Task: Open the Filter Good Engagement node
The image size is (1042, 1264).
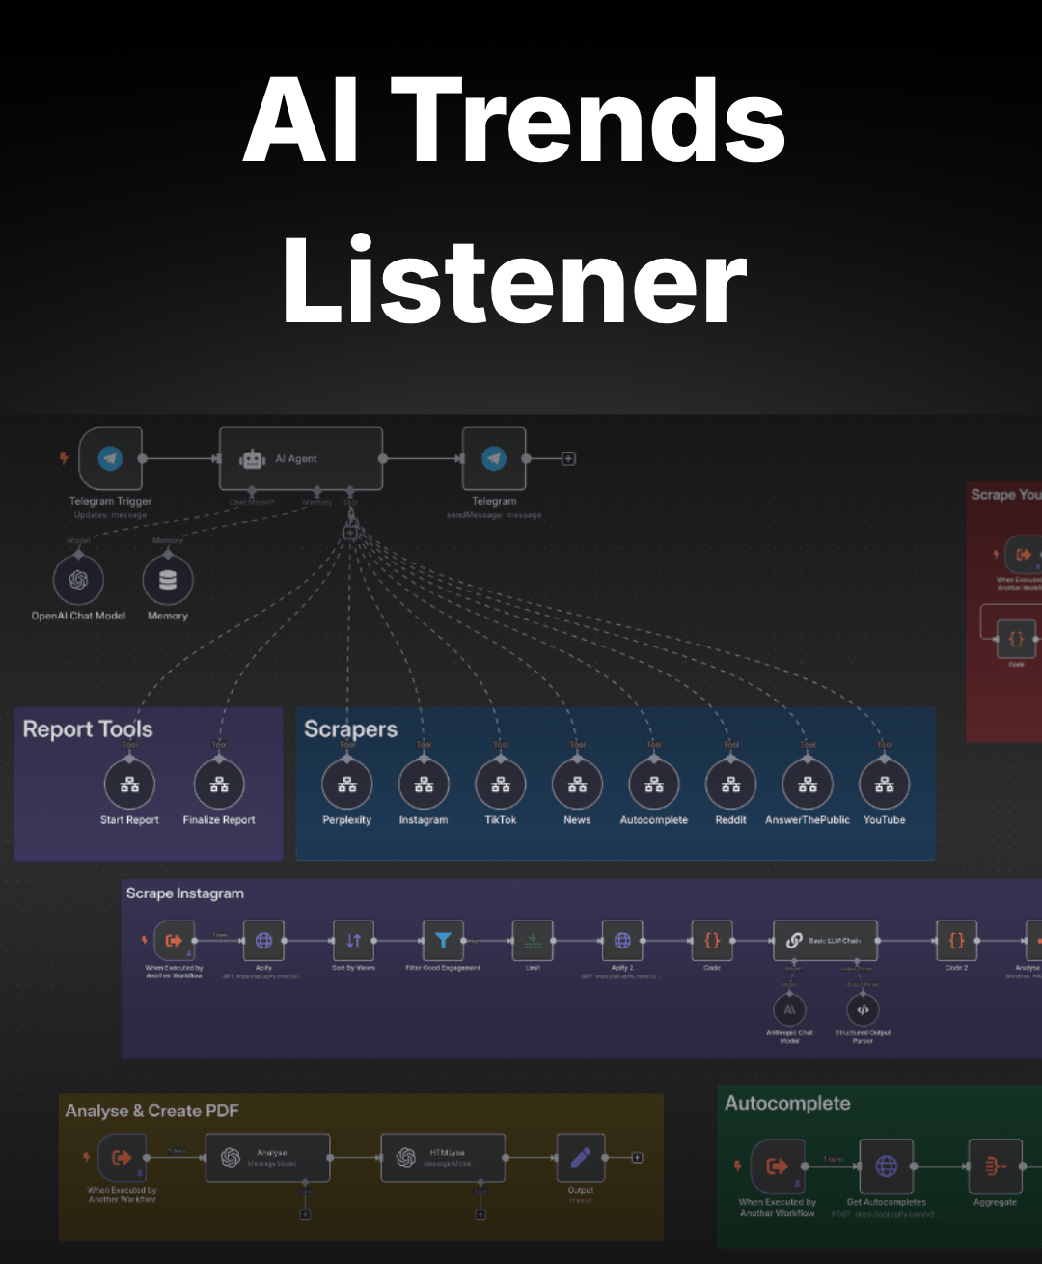Action: (443, 941)
